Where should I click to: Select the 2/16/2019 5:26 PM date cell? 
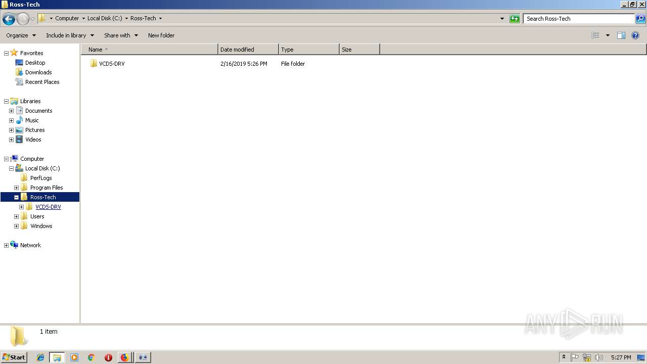point(244,64)
